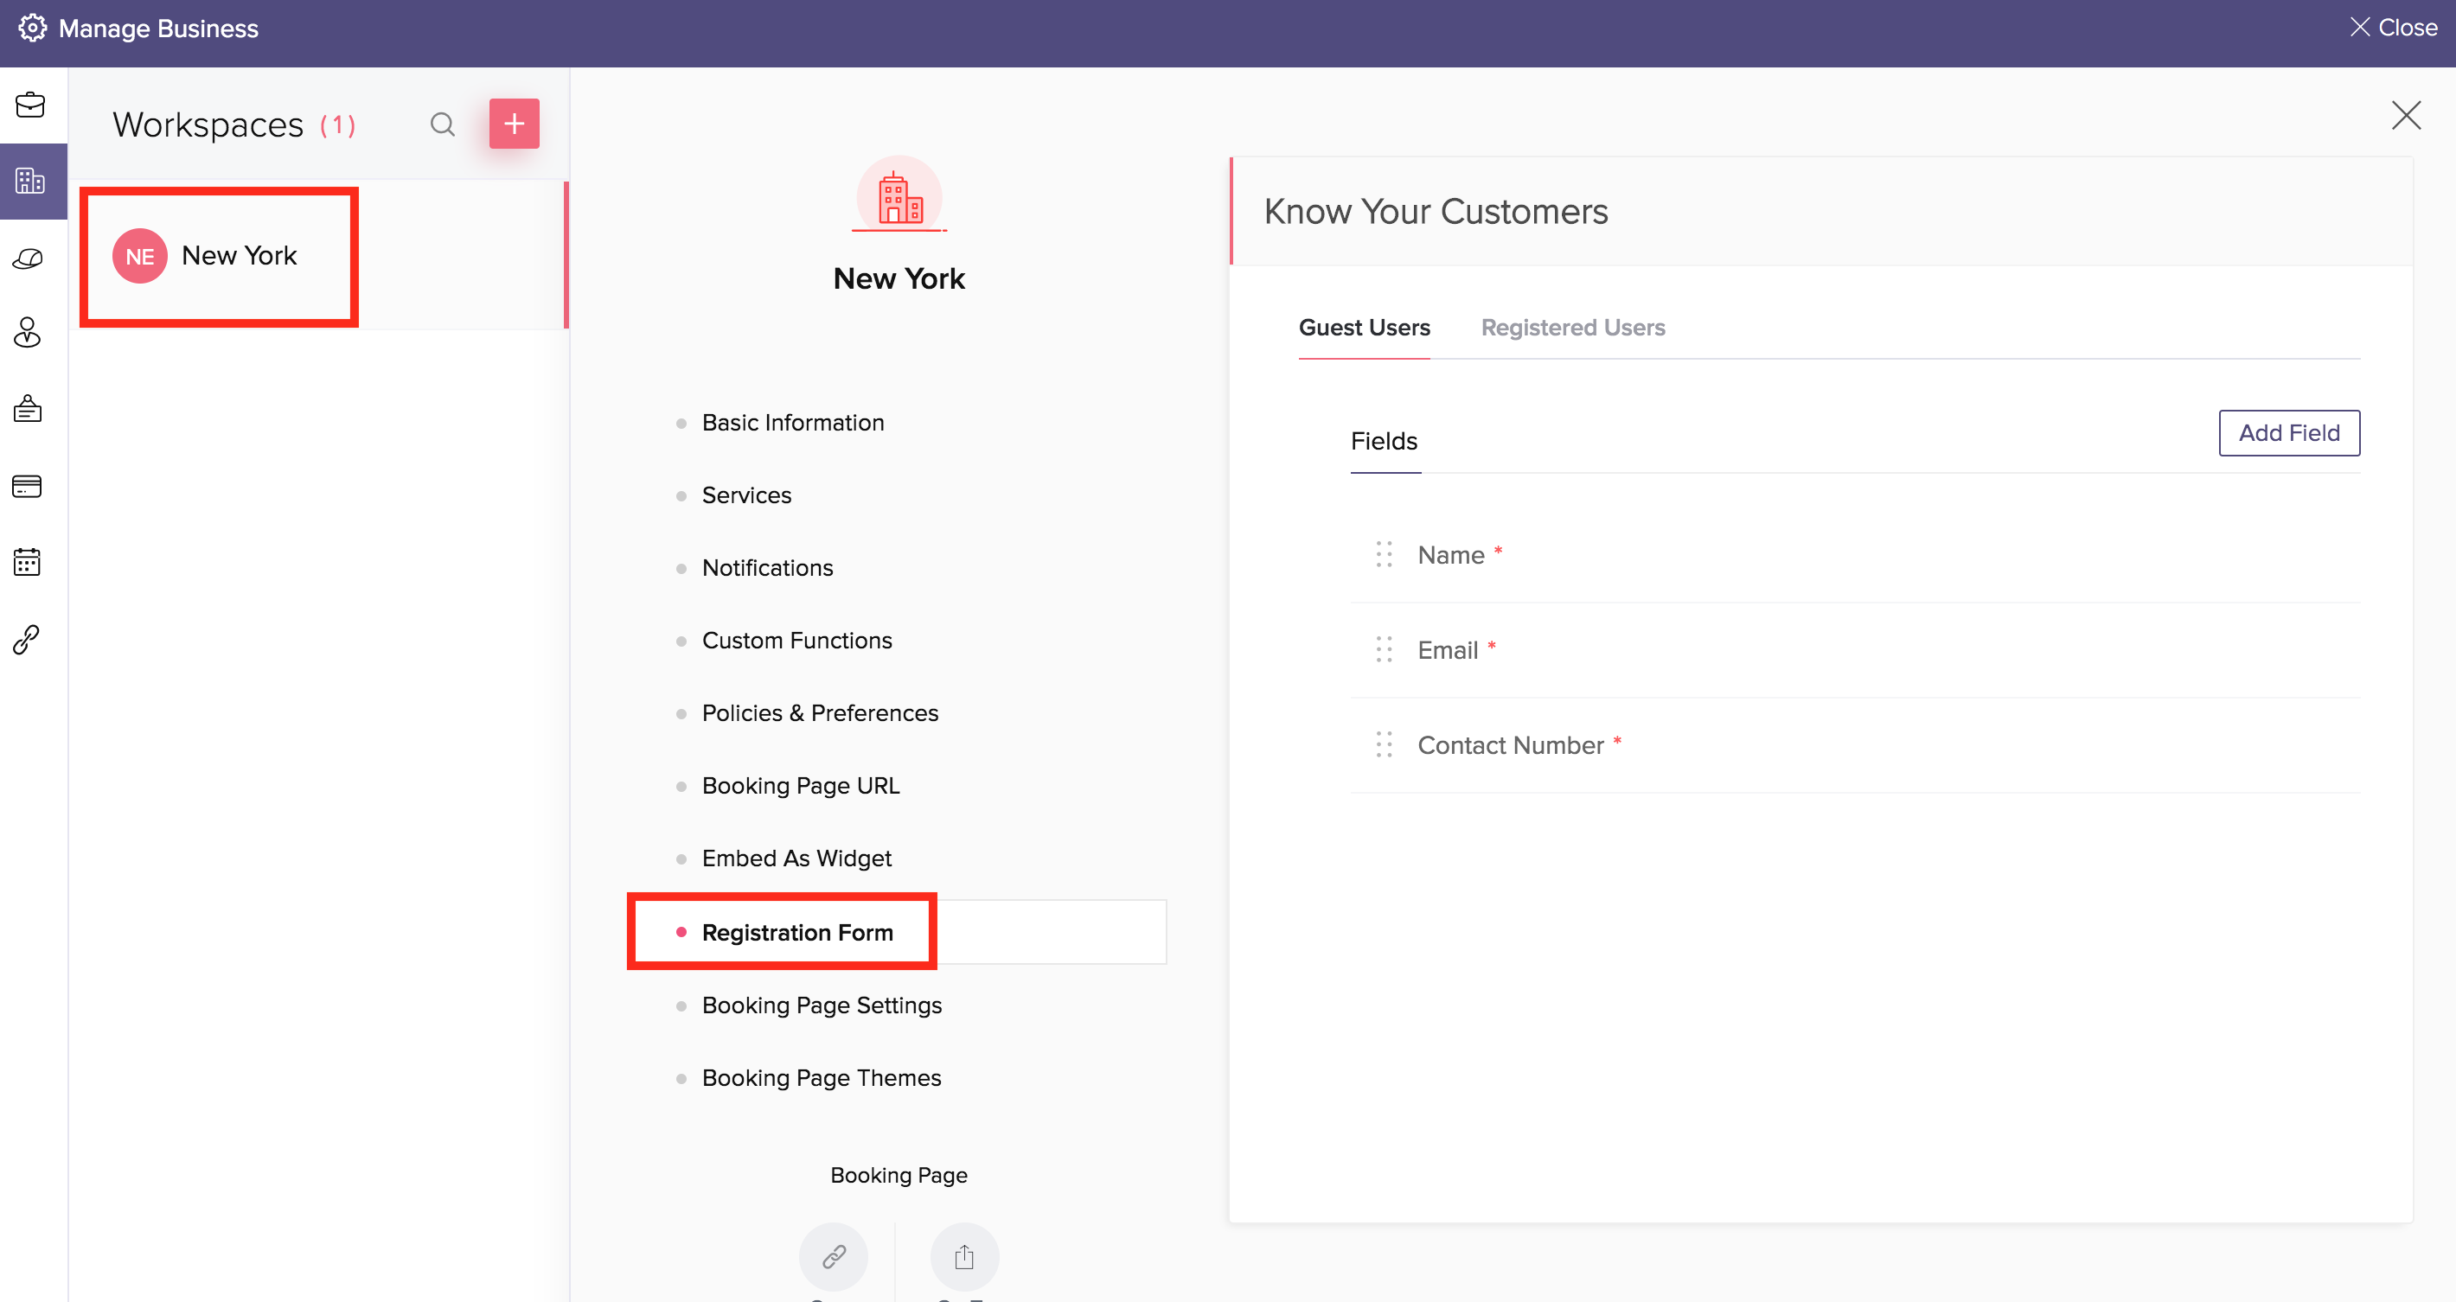This screenshot has height=1302, width=2456.
Task: Search workspaces with the magnifier icon
Action: (x=441, y=124)
